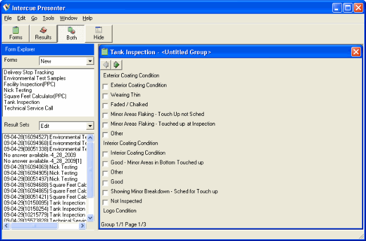Image resolution: width=366 pixels, height=241 pixels.
Task: Click result list scroll right arrow
Action: tap(82, 226)
